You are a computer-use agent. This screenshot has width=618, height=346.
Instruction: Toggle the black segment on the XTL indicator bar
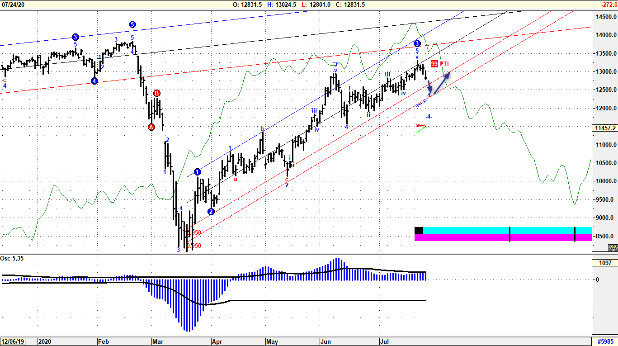coord(418,230)
